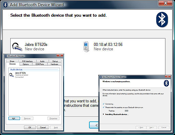Click small wizard title bar Bluetooth icon
The height and width of the screenshot is (135, 175).
[101, 77]
